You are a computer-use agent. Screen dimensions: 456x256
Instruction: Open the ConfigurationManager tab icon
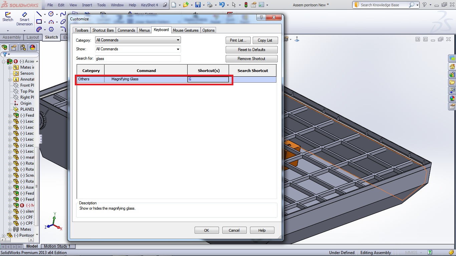coord(23,47)
